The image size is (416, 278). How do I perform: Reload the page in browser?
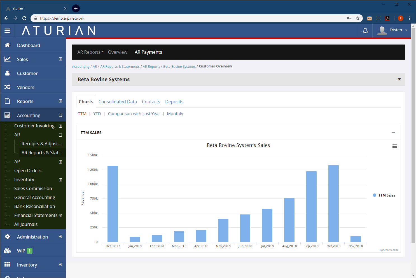click(24, 18)
